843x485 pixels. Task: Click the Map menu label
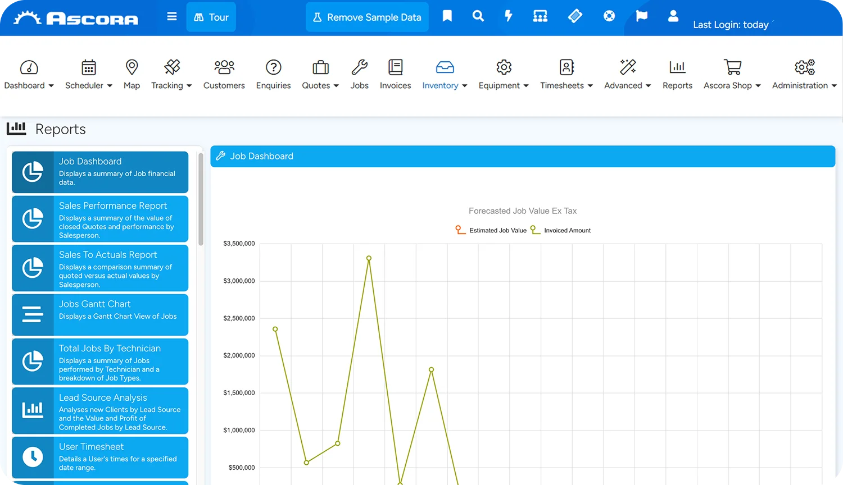pyautogui.click(x=132, y=85)
